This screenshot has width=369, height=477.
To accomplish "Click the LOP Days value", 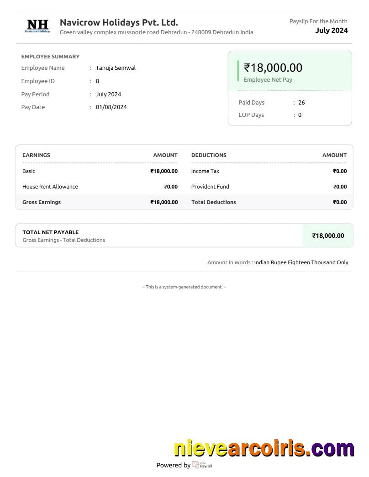I will tap(300, 115).
